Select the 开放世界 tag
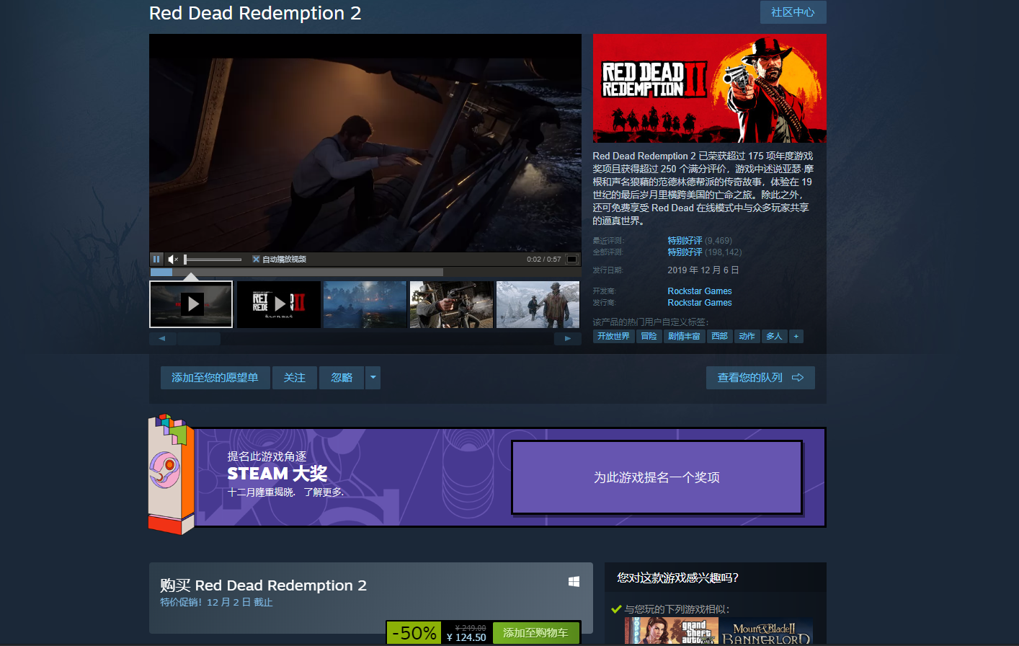1019x646 pixels. point(613,336)
